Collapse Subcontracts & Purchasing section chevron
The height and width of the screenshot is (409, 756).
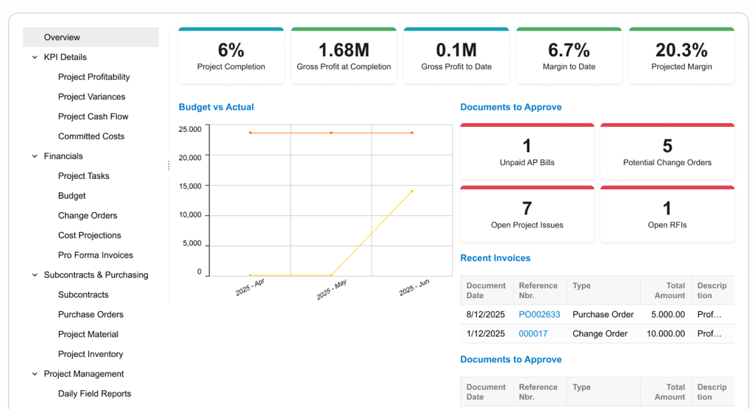[34, 275]
